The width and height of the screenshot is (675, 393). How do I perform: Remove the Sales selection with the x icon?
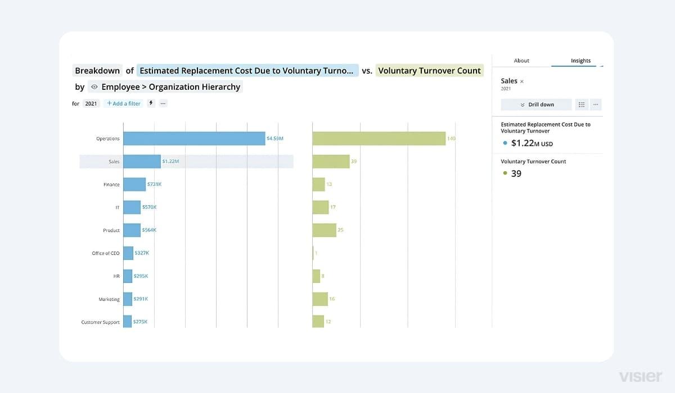(x=522, y=81)
